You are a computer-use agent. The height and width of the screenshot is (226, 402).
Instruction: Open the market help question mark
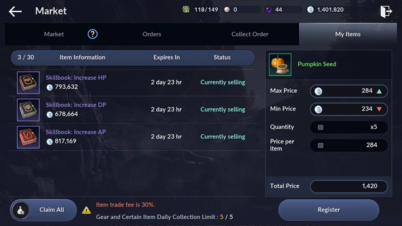pyautogui.click(x=93, y=34)
